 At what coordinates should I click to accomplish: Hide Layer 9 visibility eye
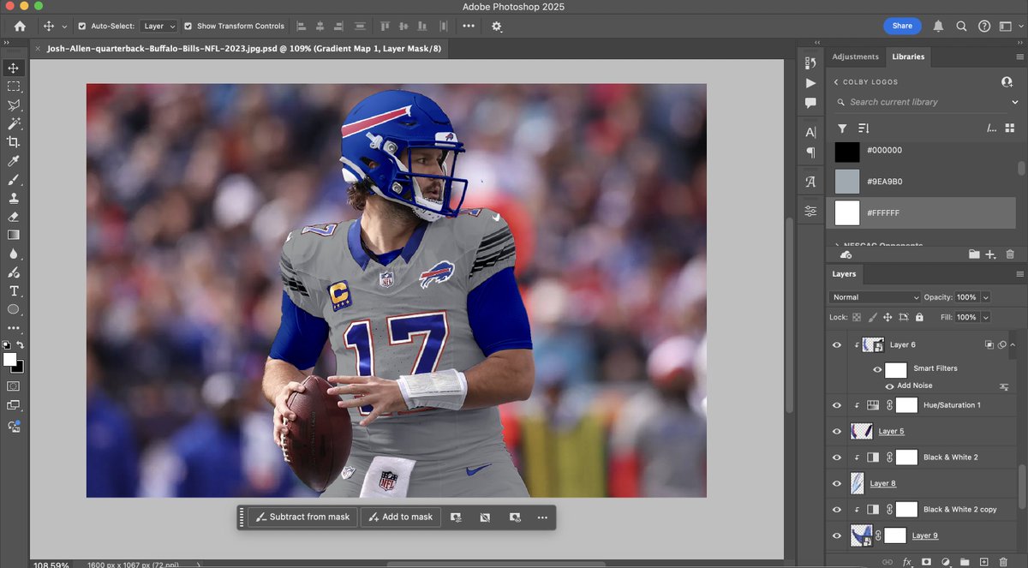coord(837,535)
